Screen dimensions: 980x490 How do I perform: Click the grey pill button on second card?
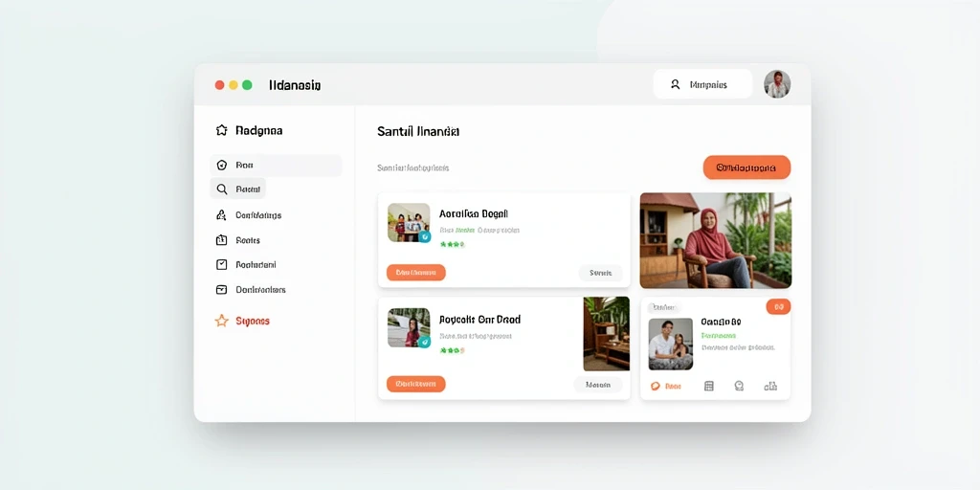coord(598,385)
